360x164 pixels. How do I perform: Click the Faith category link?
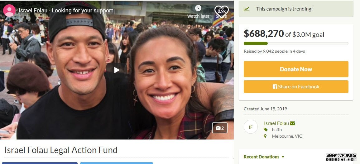[277, 130]
